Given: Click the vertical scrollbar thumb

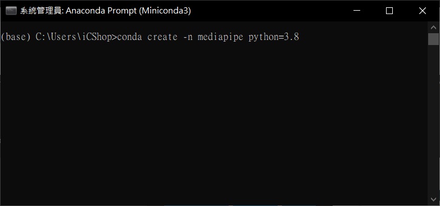Looking at the screenshot, I should tap(433, 39).
